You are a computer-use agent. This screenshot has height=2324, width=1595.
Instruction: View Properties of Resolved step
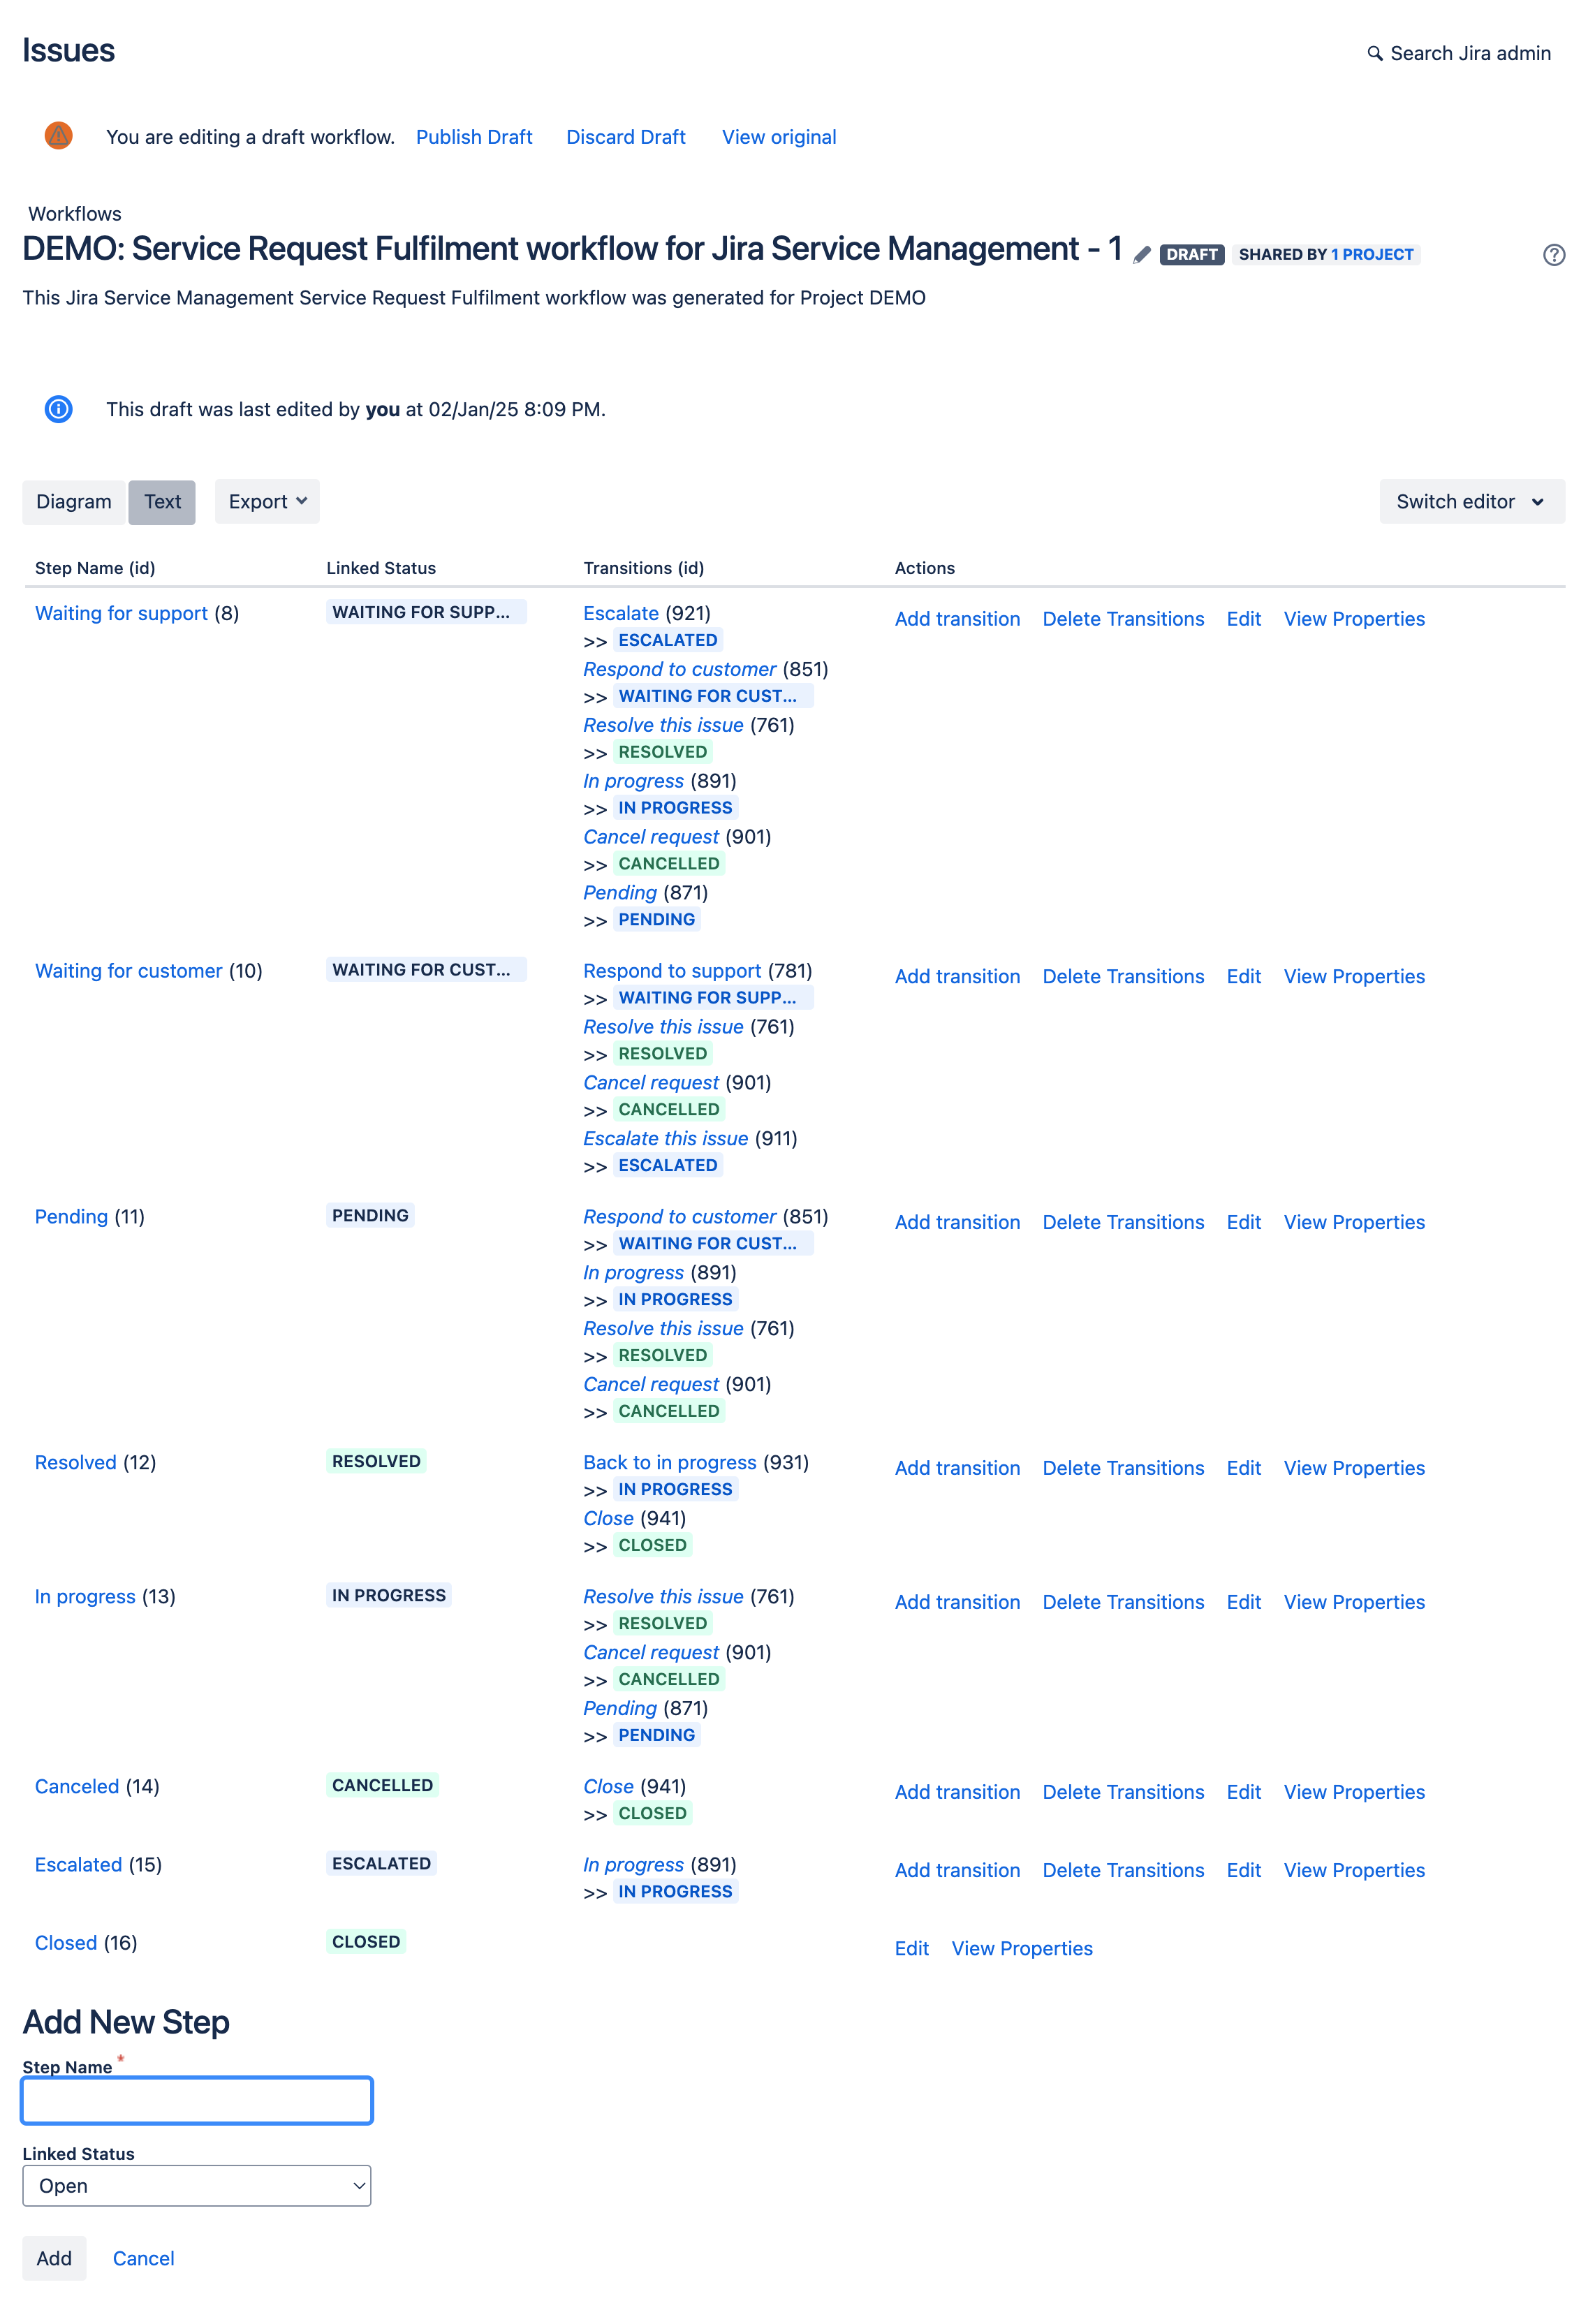[x=1354, y=1468]
